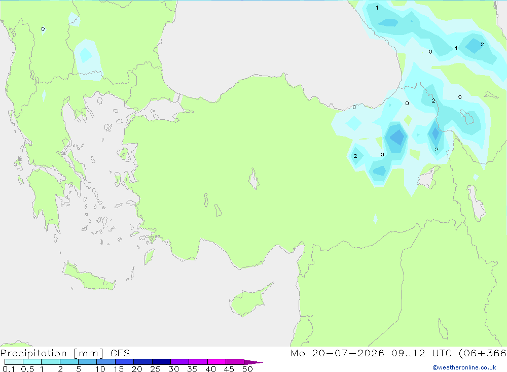Pick the 2–5 mm legend swatch
Screen dimensions: 507x372
click(x=69, y=362)
